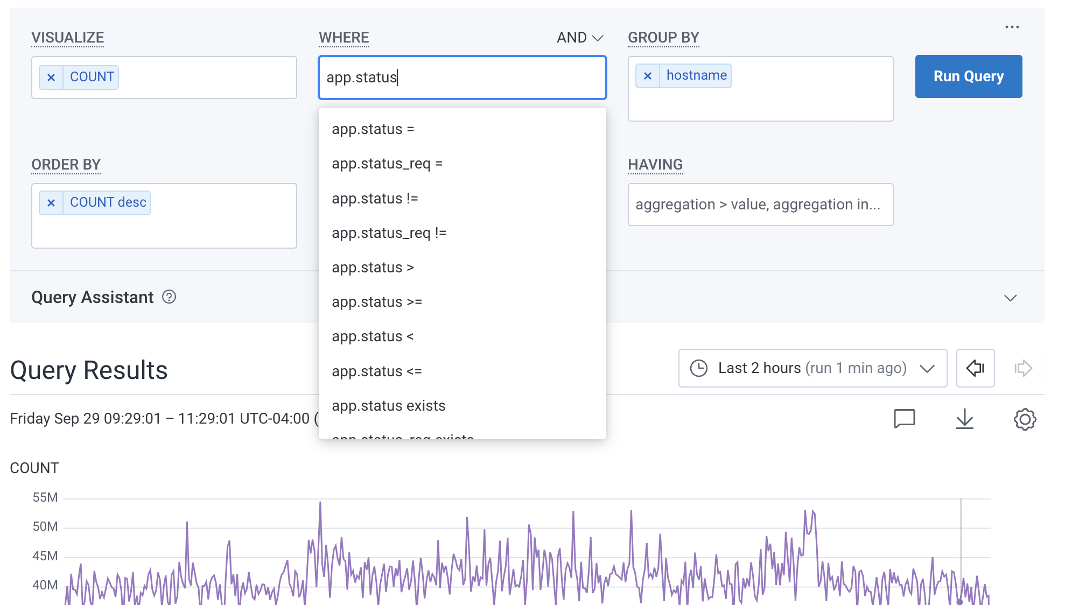1065x605 pixels.
Task: Open the AND/OR clause dropdown
Action: pos(579,38)
